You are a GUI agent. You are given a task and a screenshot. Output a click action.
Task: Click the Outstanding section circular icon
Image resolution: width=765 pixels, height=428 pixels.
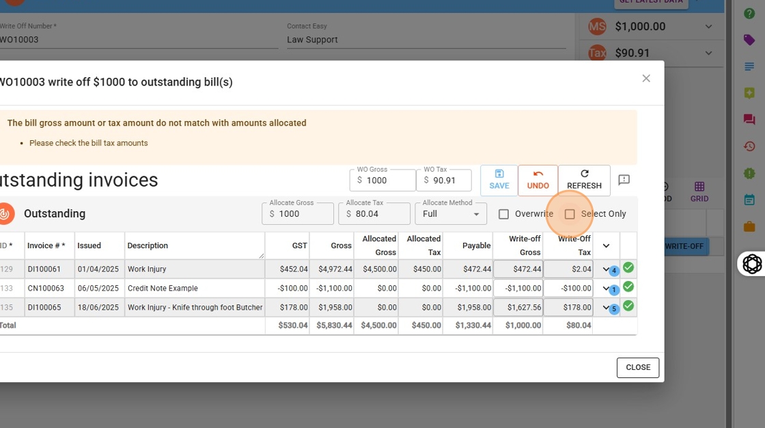5,213
